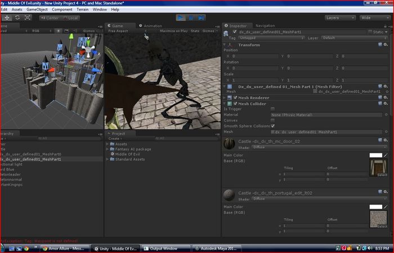Open the Layers dropdown in the toolbar
Screen dimensions: 394x253
[340, 18]
